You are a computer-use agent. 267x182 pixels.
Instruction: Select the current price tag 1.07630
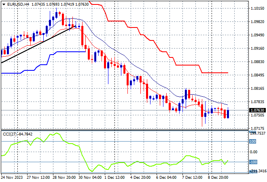[257, 110]
